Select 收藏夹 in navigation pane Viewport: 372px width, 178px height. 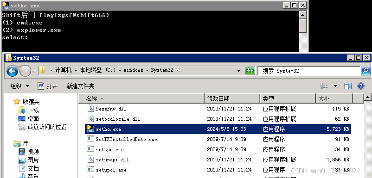[31, 102]
